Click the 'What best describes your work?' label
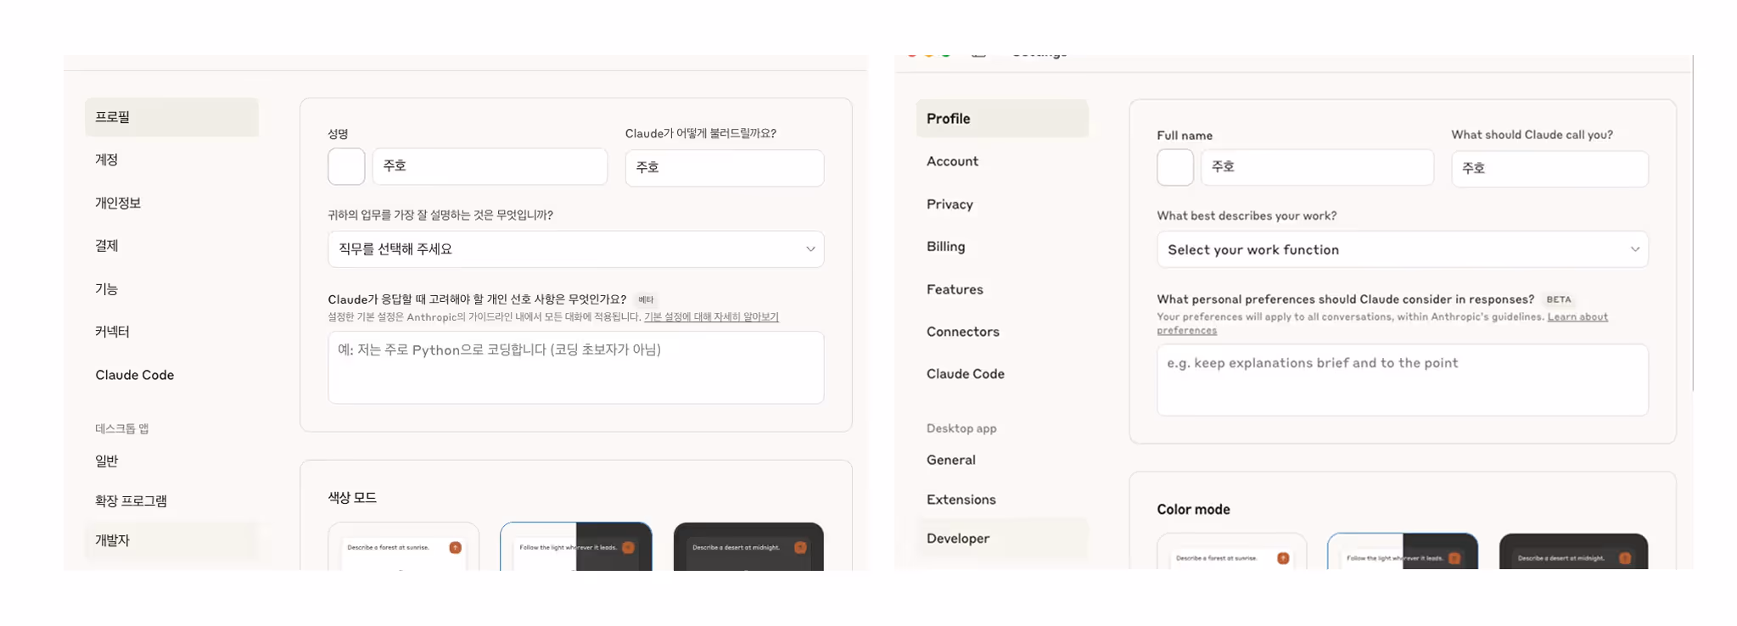The image size is (1737, 626). pos(1247,216)
